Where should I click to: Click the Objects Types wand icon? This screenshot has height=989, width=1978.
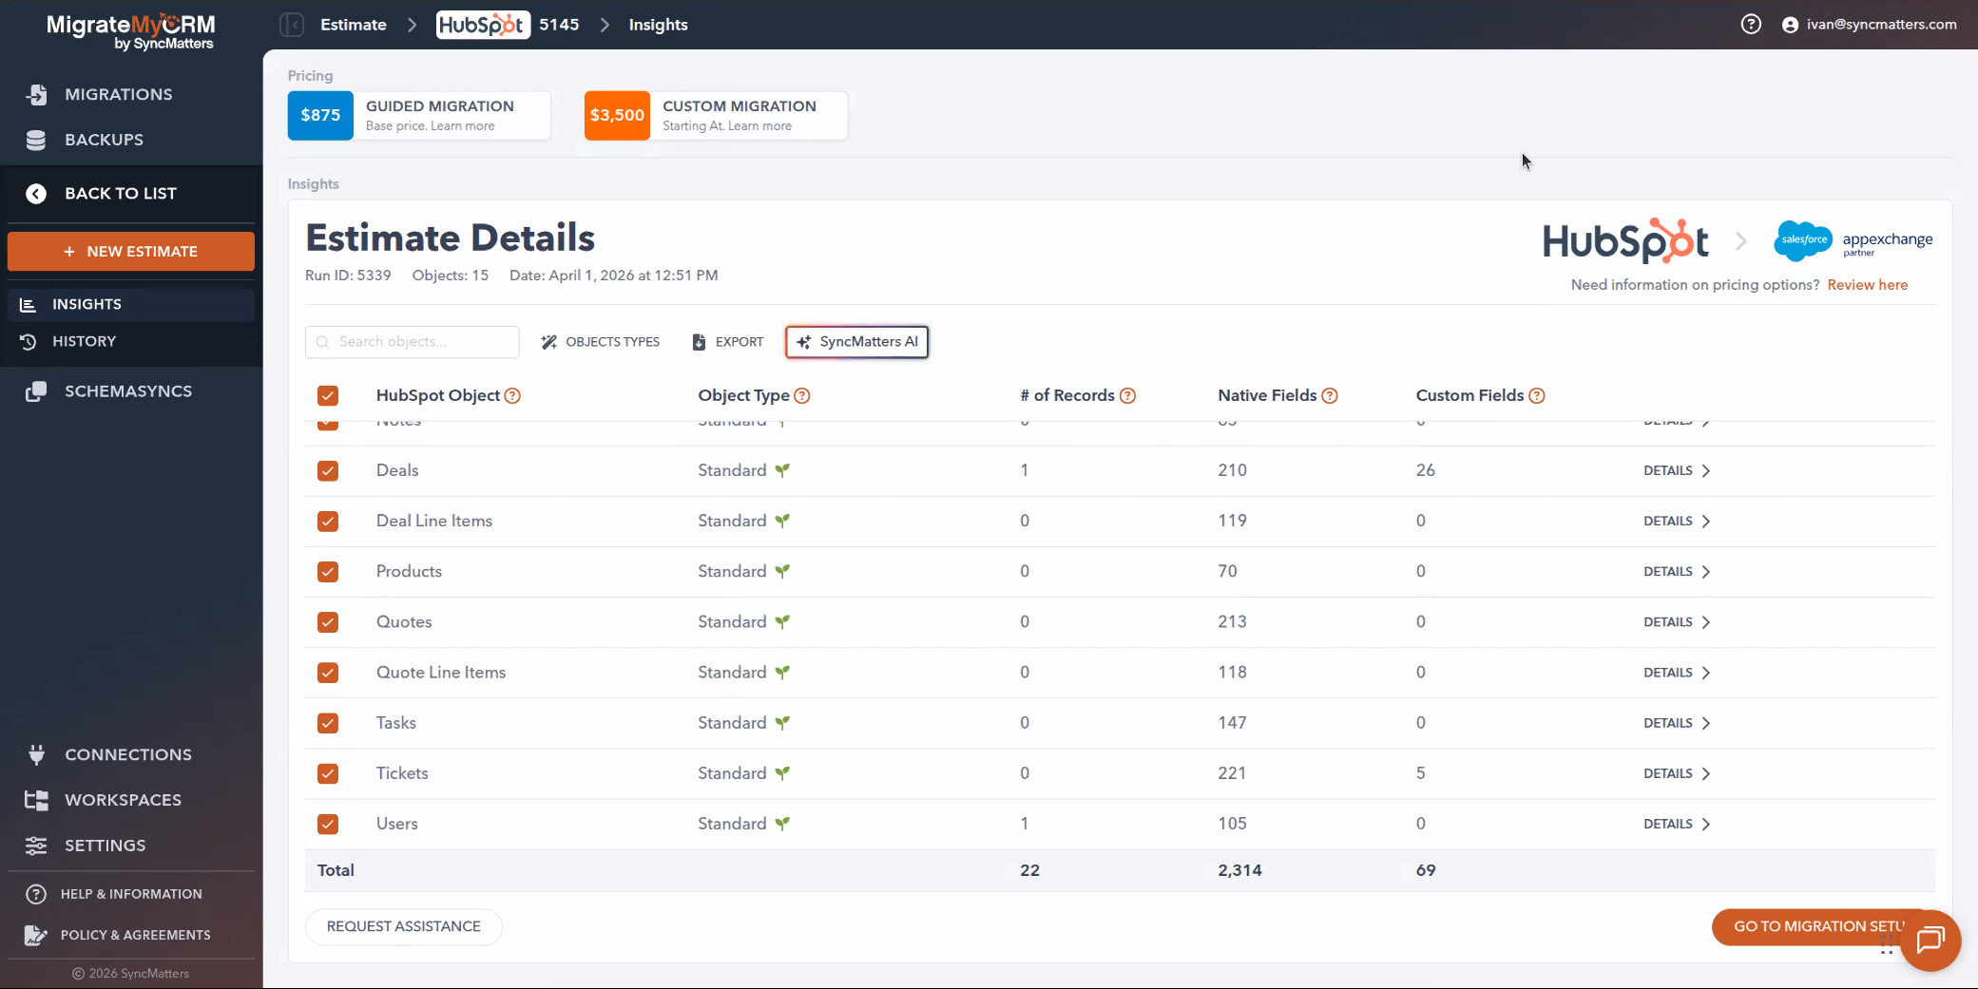(x=548, y=342)
